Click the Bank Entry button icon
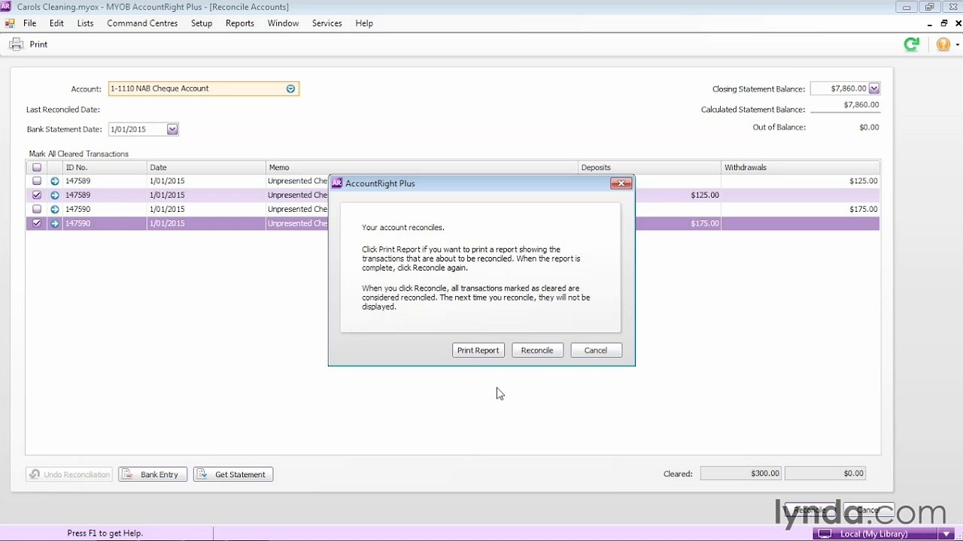The height and width of the screenshot is (541, 963). click(x=129, y=474)
